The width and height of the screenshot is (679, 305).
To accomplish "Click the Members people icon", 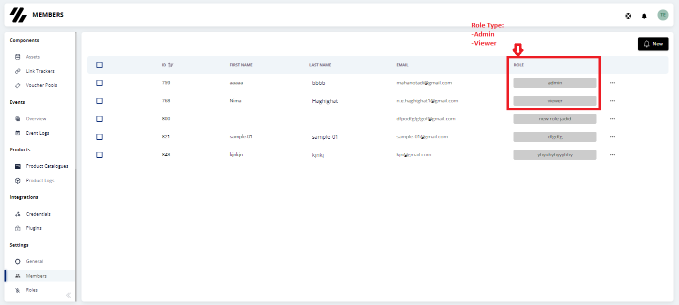I will pyautogui.click(x=18, y=276).
